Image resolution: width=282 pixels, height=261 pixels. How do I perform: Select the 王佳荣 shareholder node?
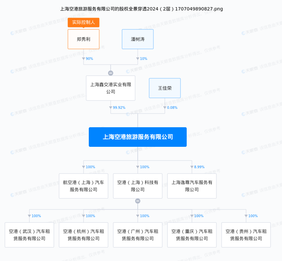pyautogui.click(x=165, y=88)
